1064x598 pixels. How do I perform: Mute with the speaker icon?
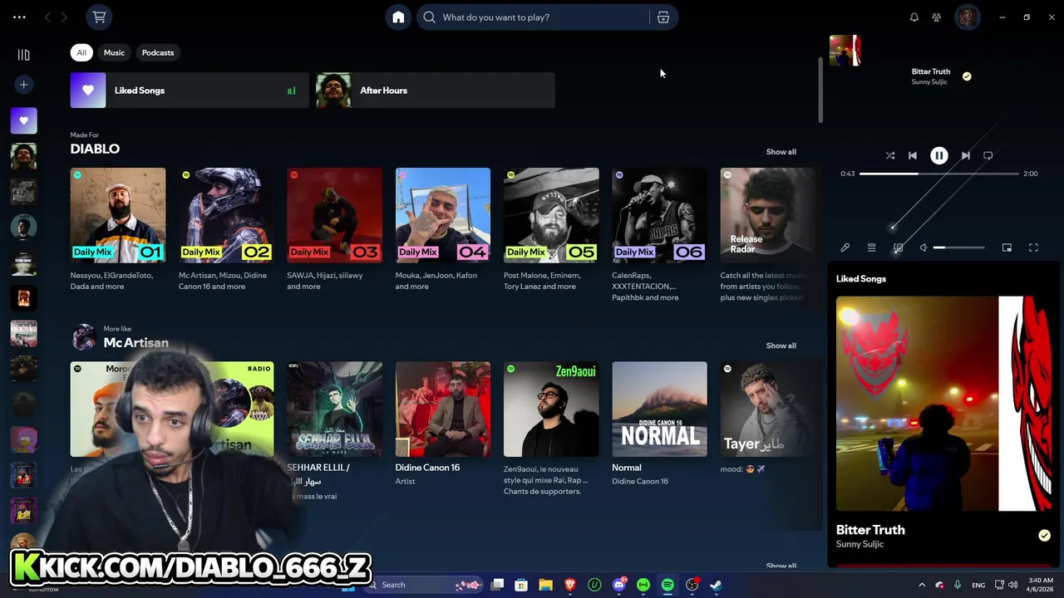coord(923,248)
